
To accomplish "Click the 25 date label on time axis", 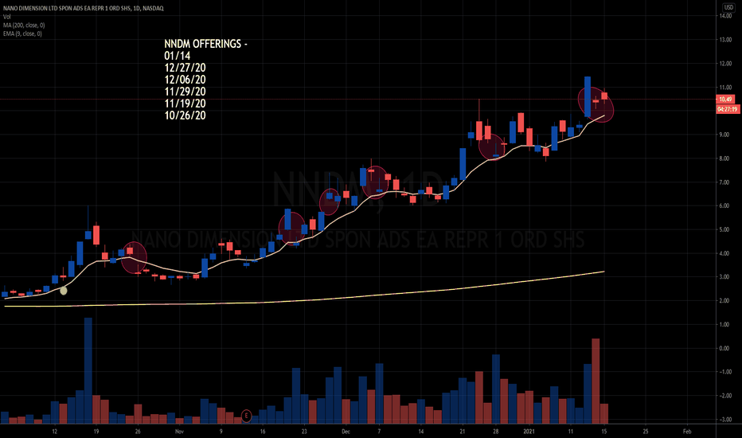I will [x=646, y=432].
